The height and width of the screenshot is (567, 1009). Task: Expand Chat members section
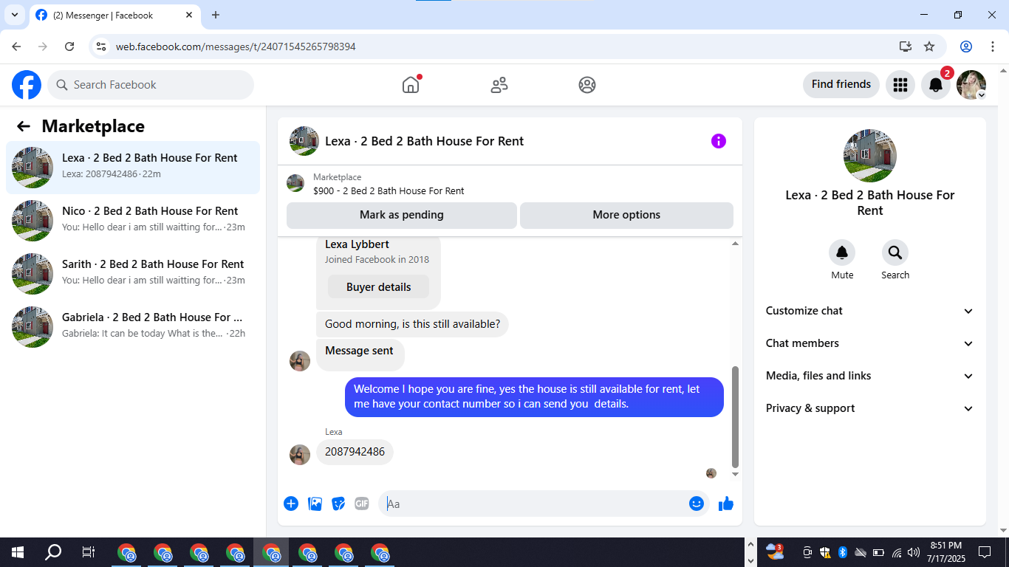(870, 343)
